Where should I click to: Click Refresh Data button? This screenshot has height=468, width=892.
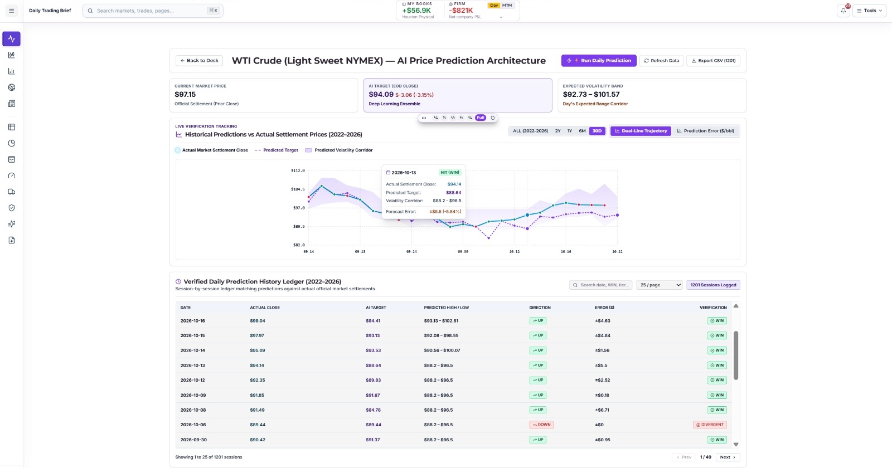662,61
